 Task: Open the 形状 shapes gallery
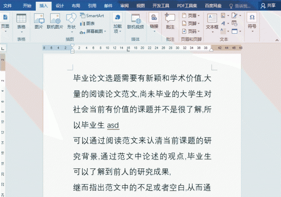click(x=71, y=23)
